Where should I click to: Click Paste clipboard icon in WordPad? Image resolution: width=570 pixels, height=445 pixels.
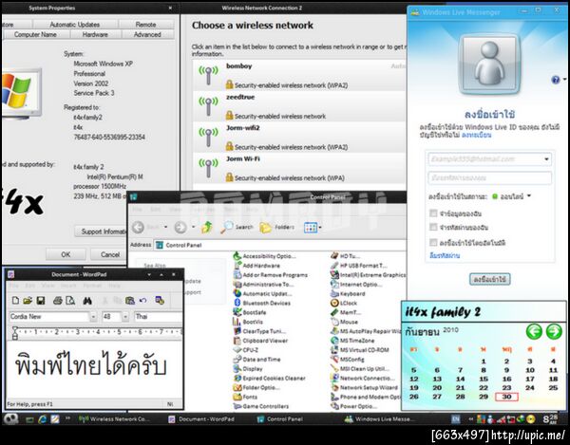coord(130,301)
